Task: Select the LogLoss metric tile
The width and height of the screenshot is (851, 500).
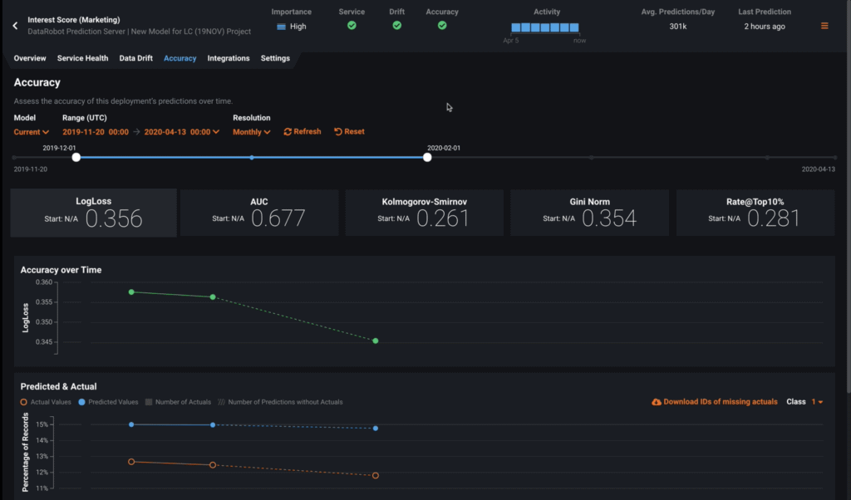Action: coord(93,213)
